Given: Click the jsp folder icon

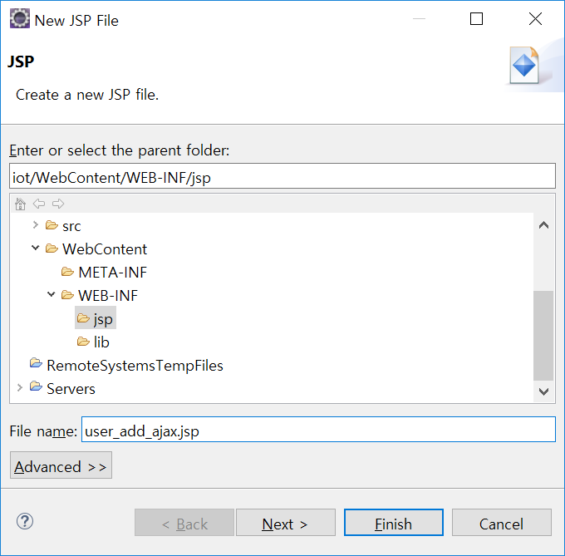Looking at the screenshot, I should [x=83, y=318].
